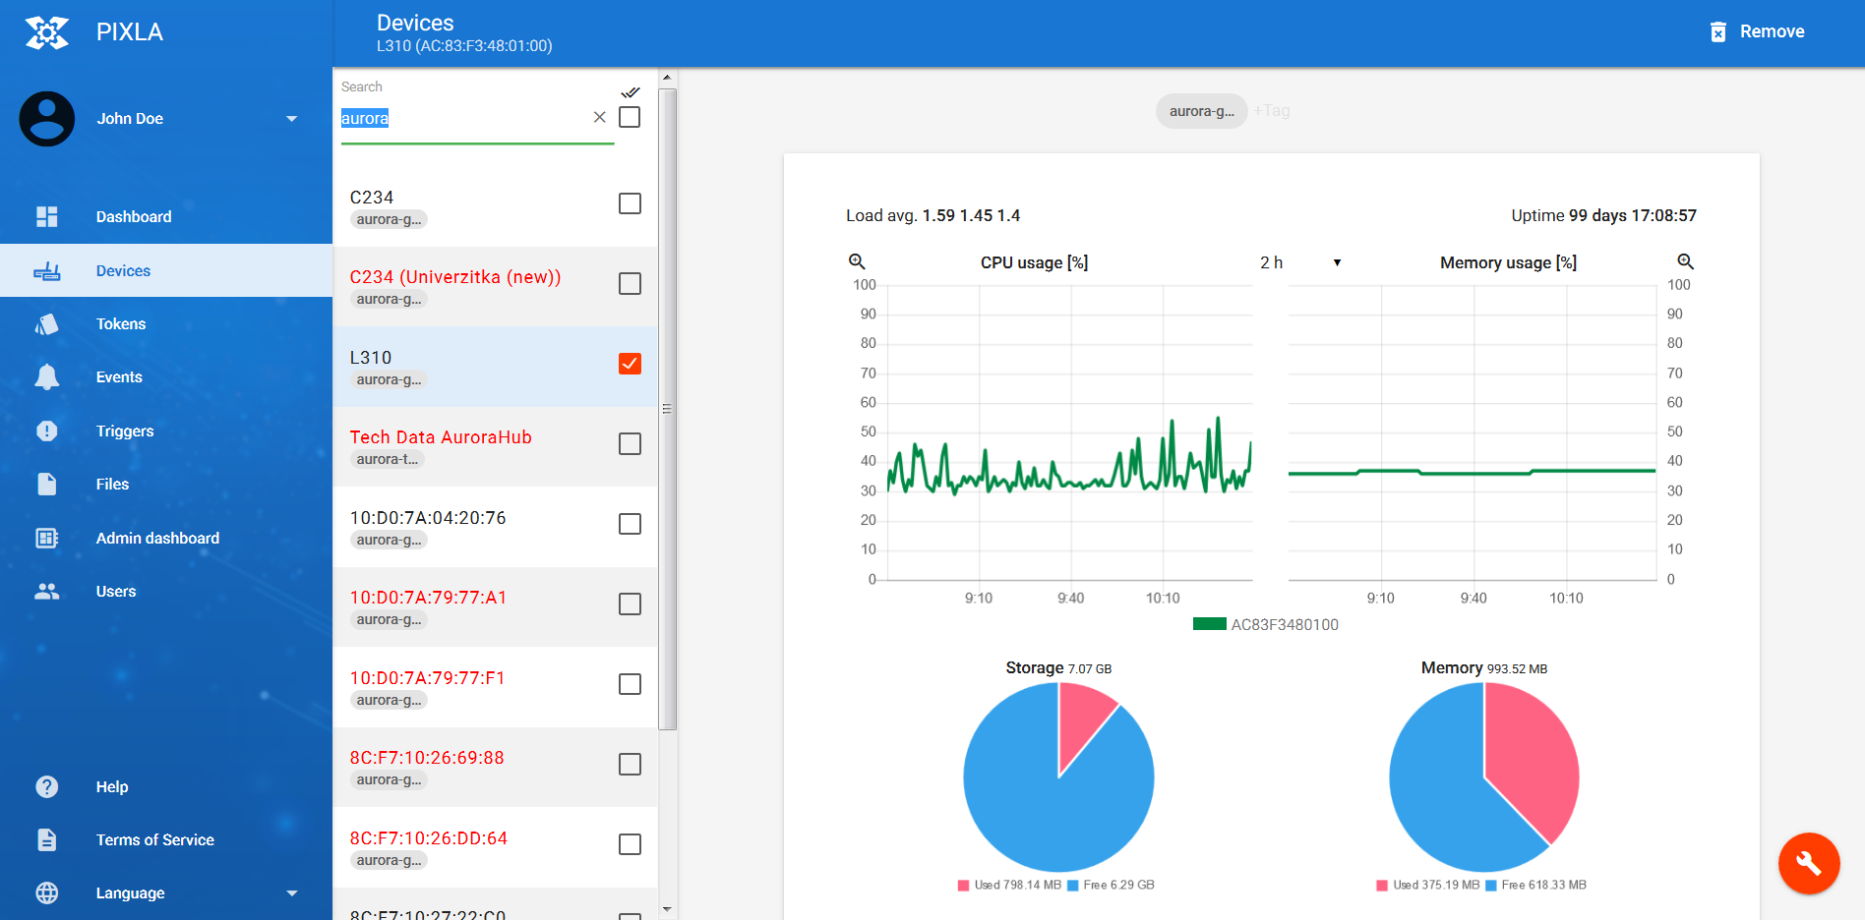Open the Events menu item
The image size is (1865, 920).
coord(166,376)
